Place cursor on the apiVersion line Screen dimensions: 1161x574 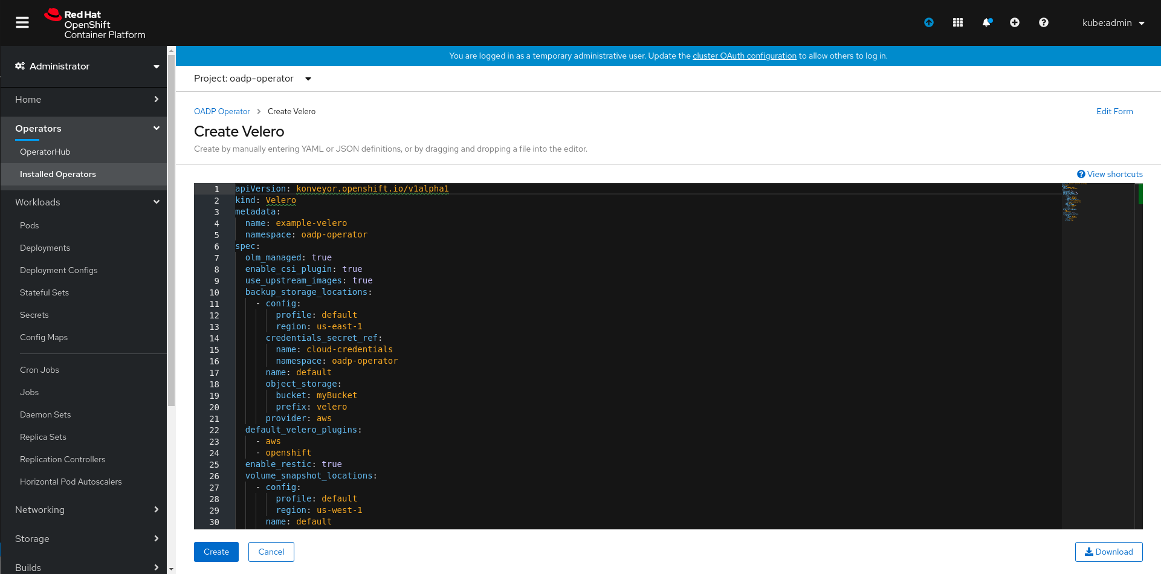click(342, 189)
